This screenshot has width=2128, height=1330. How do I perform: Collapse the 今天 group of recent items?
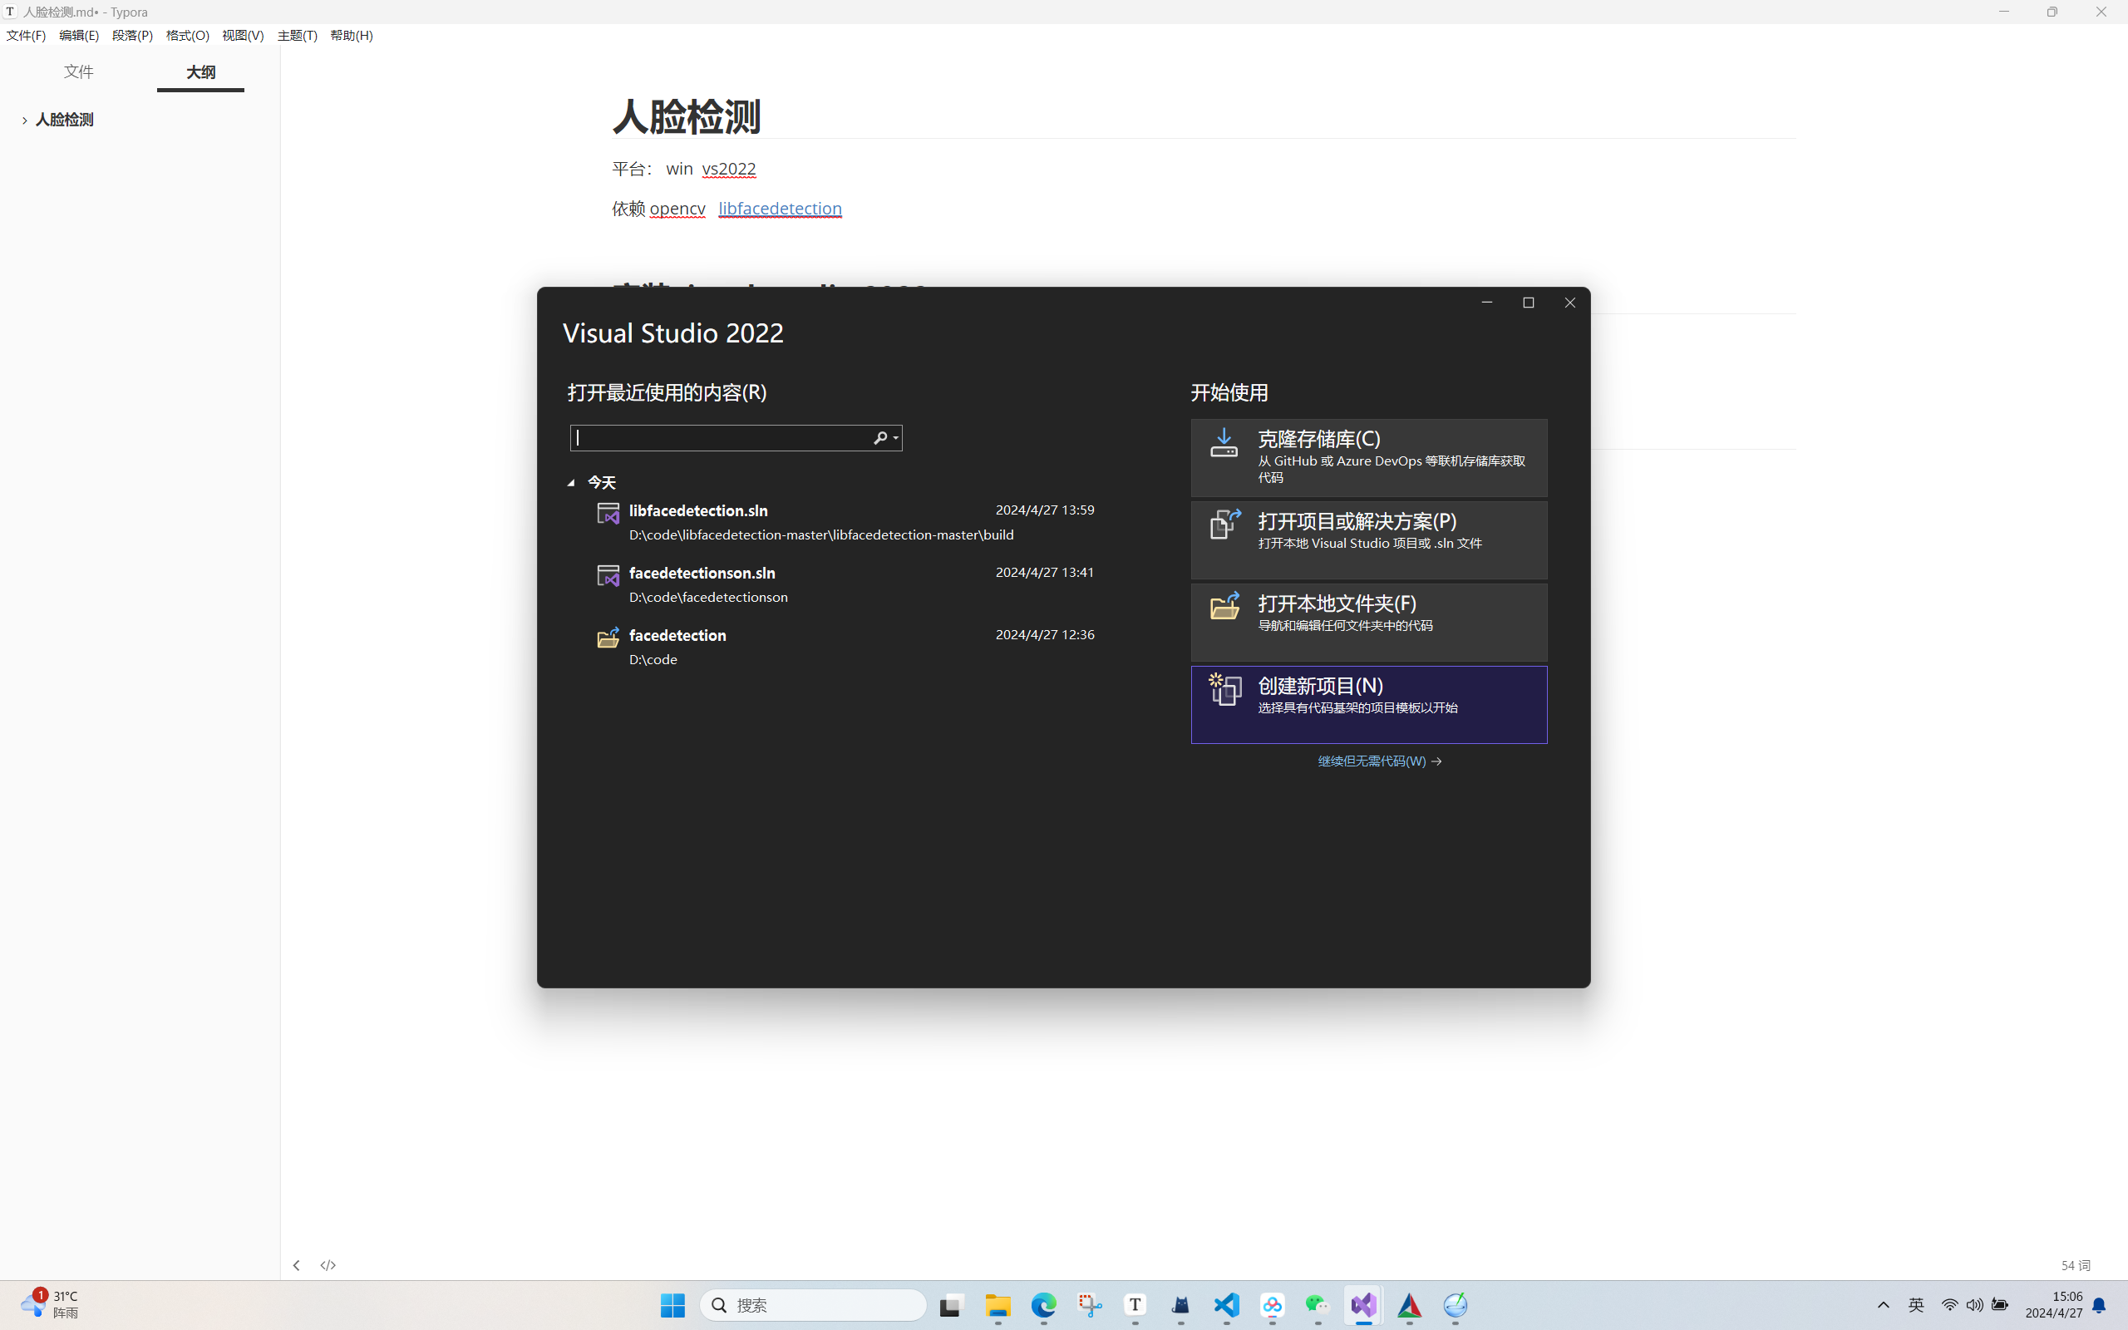pyautogui.click(x=571, y=482)
